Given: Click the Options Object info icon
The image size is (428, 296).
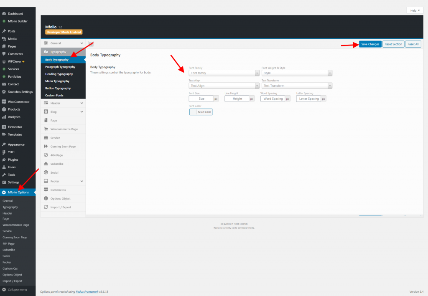Looking at the screenshot, I should pyautogui.click(x=46, y=198).
